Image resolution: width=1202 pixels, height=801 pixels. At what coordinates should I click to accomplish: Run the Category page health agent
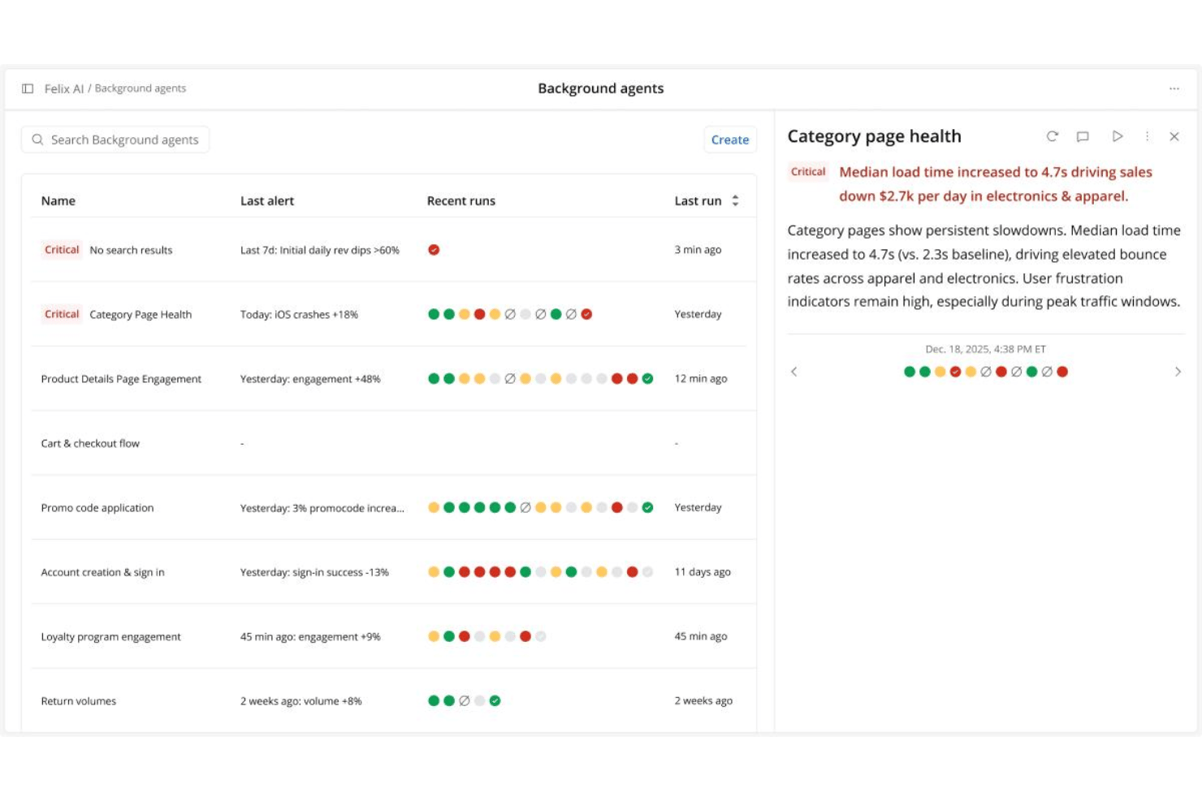tap(1118, 136)
